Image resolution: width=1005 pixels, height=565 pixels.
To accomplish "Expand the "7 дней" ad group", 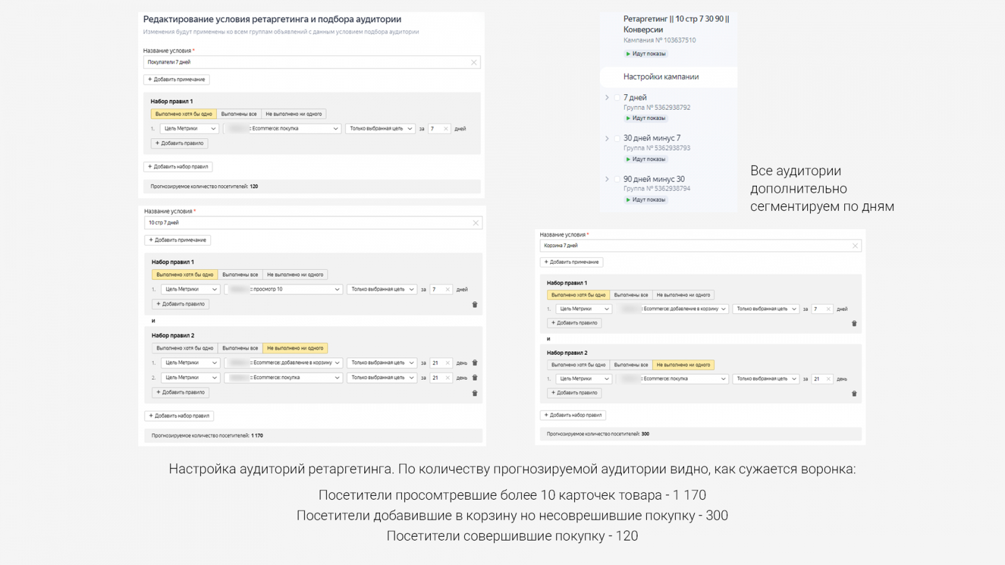I will click(607, 98).
